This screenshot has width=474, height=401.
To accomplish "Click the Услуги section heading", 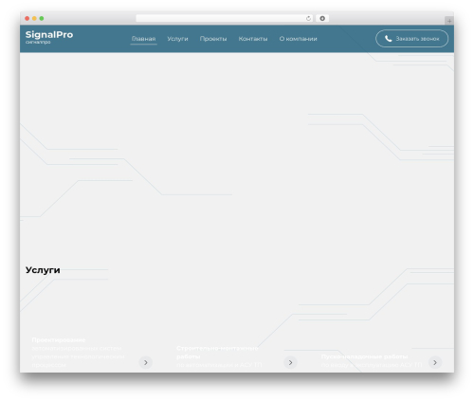I will click(43, 270).
